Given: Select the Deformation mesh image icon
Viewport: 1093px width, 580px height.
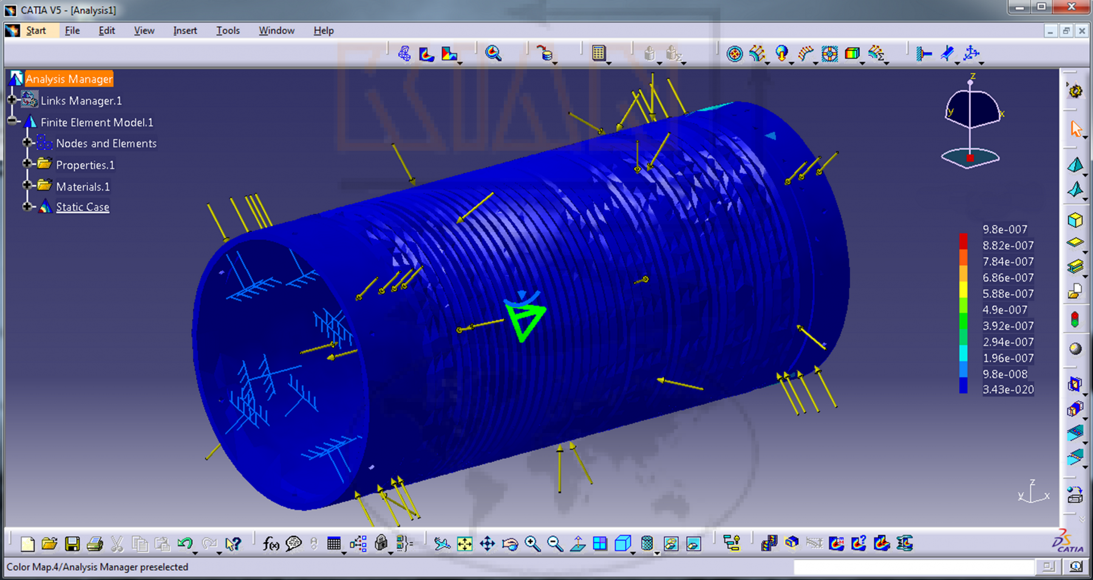Looking at the screenshot, I should click(404, 53).
